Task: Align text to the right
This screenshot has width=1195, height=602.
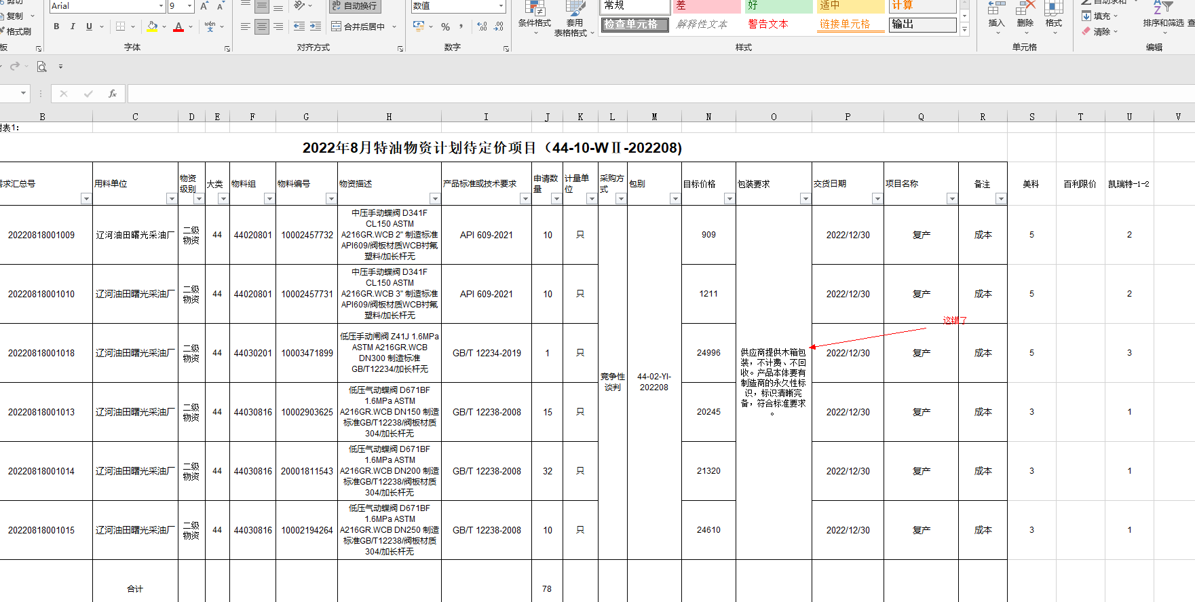Action: (278, 26)
